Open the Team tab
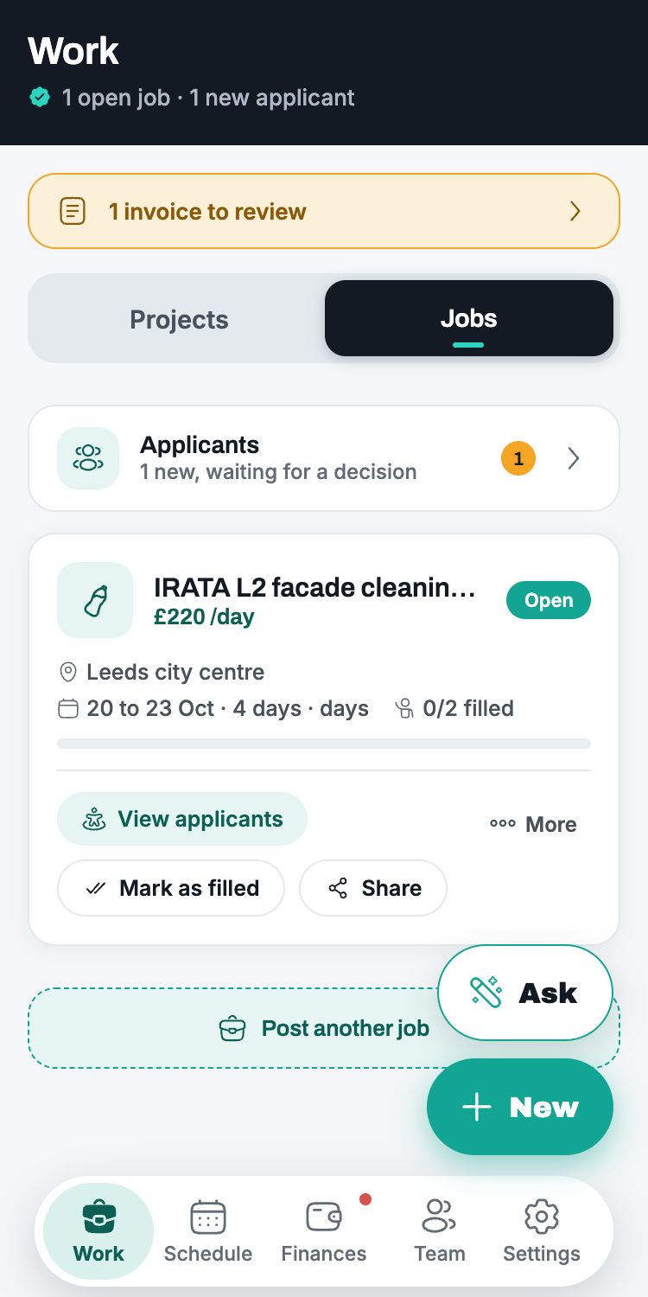 click(439, 1231)
